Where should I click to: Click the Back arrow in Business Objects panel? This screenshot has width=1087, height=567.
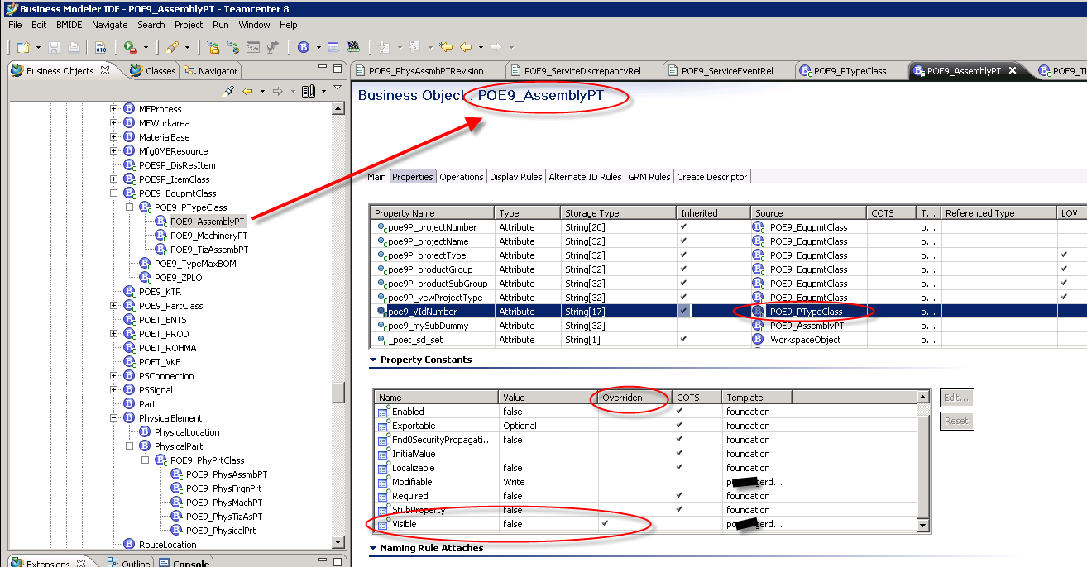[247, 91]
